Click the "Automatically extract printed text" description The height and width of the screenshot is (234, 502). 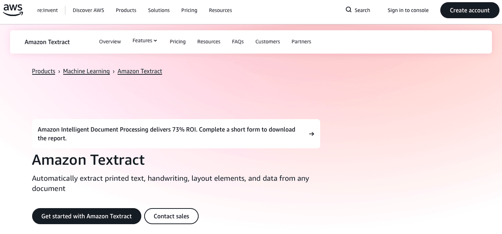[170, 183]
